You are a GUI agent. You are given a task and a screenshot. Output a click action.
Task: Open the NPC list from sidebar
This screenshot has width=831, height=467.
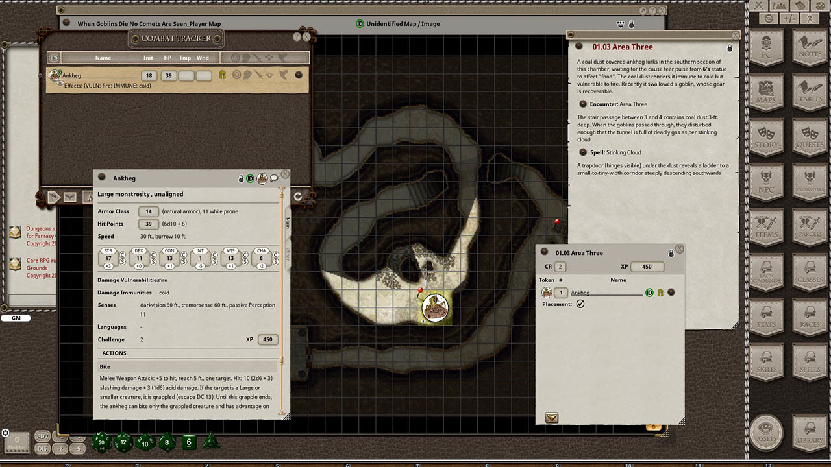pos(766,180)
